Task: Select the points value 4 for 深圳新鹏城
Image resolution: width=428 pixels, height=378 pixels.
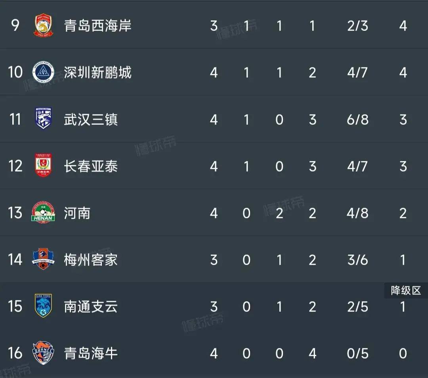Action: [403, 72]
